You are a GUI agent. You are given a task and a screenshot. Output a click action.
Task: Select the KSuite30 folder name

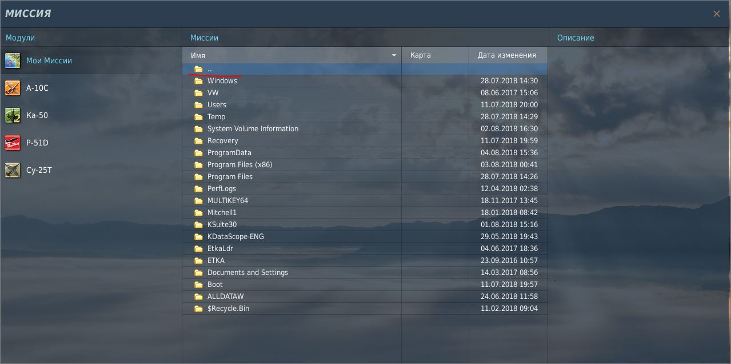pyautogui.click(x=222, y=225)
